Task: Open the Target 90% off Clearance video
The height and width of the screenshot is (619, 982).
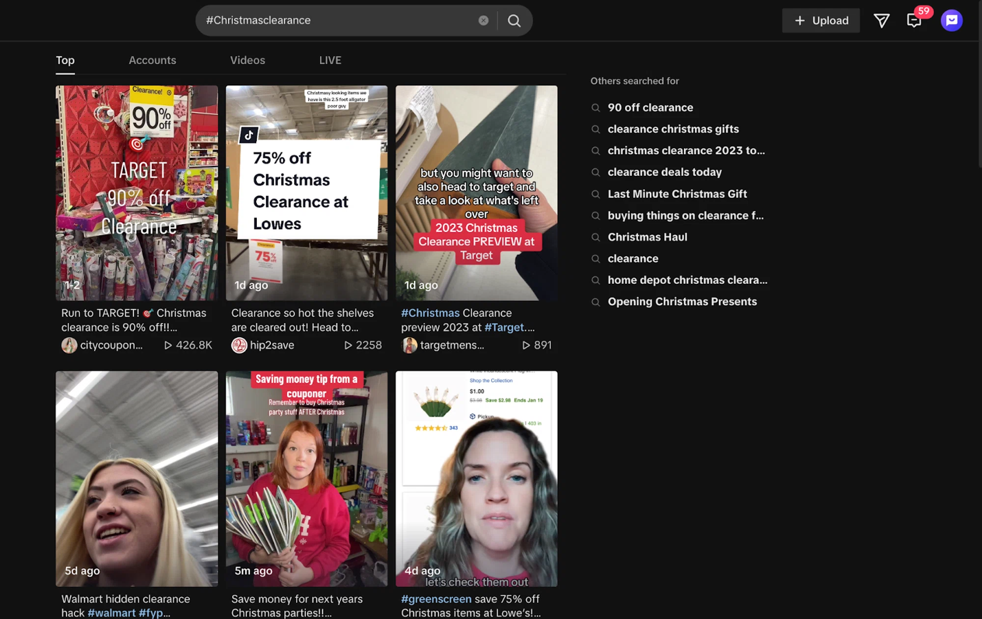Action: click(136, 193)
